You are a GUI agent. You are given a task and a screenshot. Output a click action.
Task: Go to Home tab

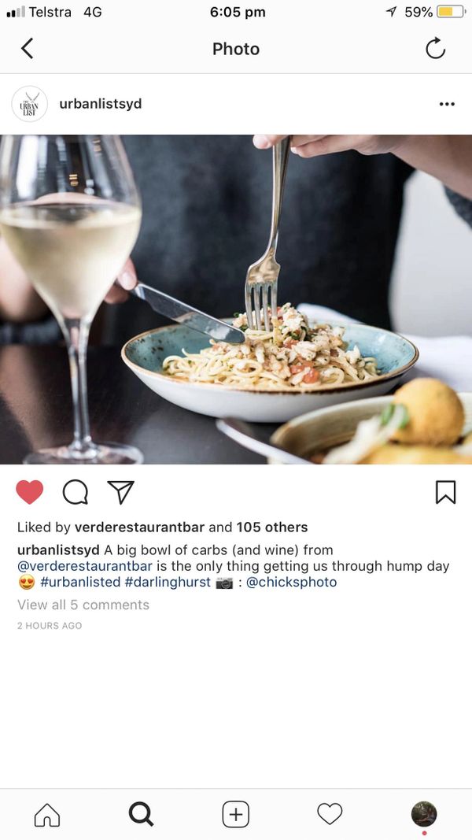click(47, 814)
